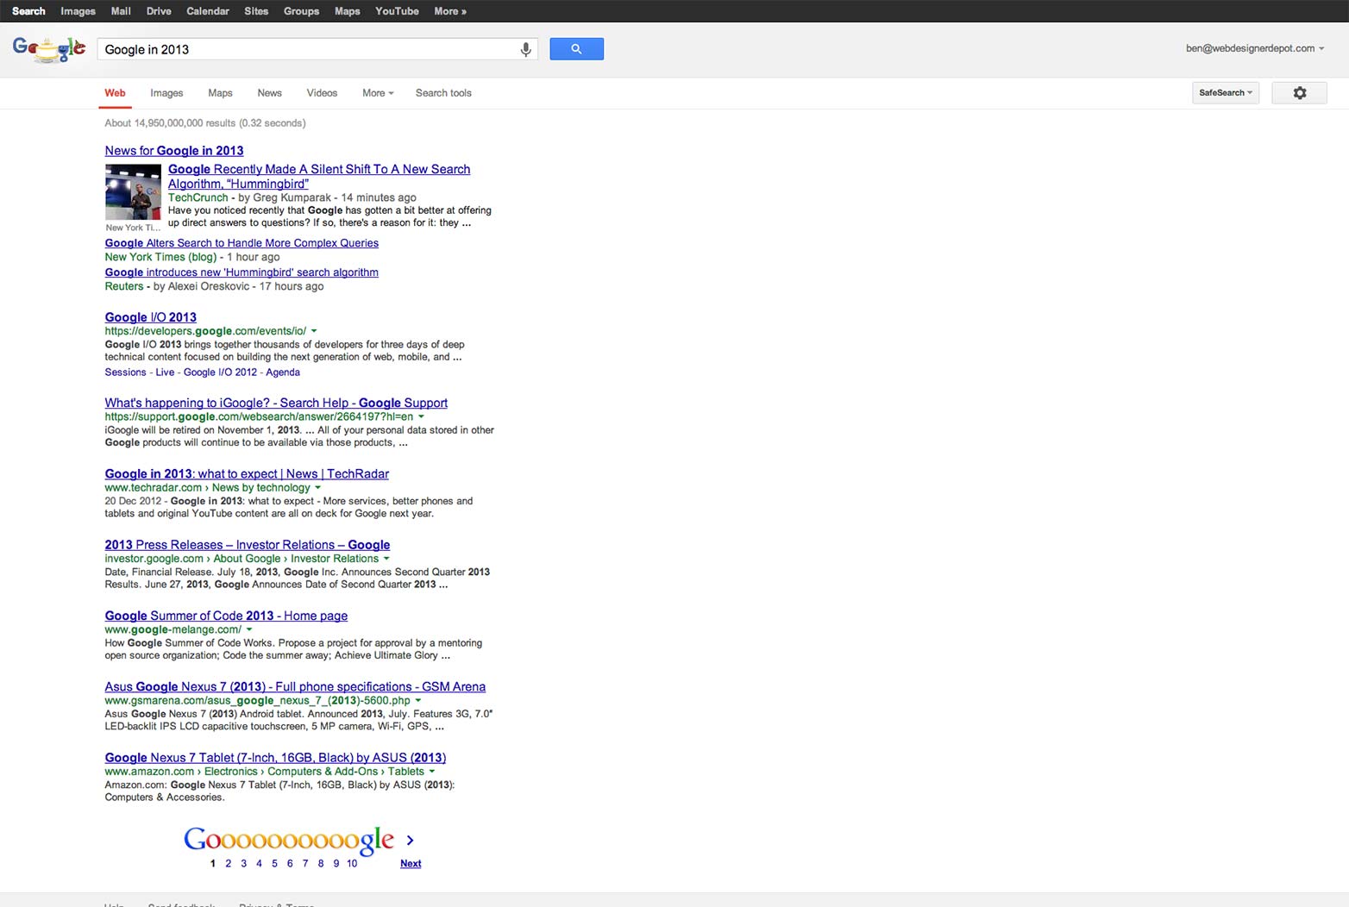
Task: Open Images in top black bar
Action: [78, 11]
